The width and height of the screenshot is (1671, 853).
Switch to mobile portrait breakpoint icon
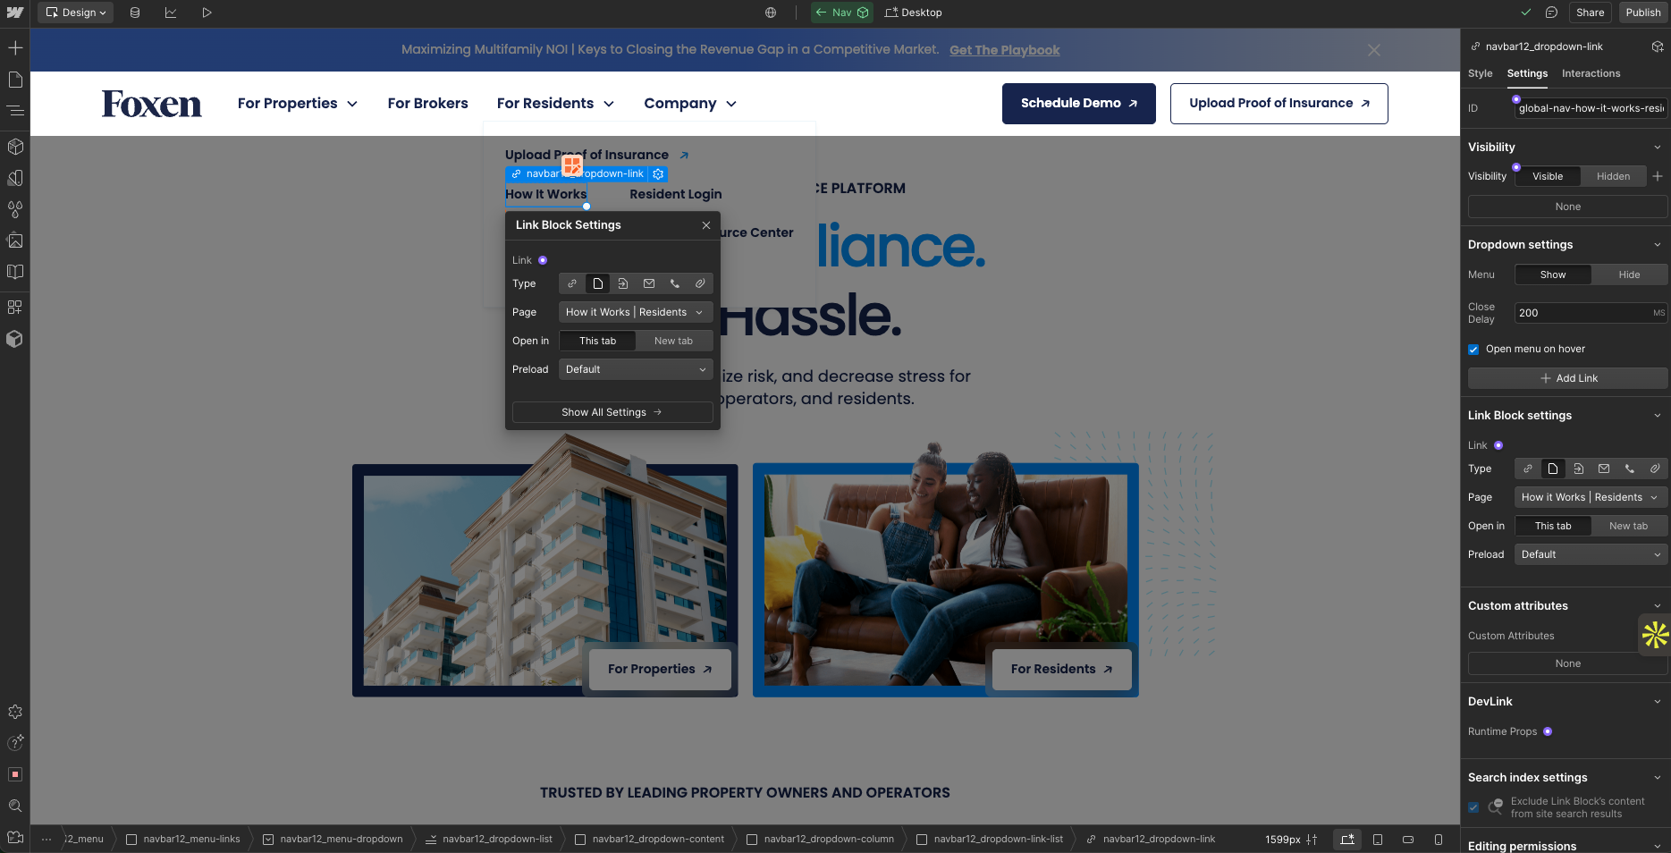[x=1439, y=840]
